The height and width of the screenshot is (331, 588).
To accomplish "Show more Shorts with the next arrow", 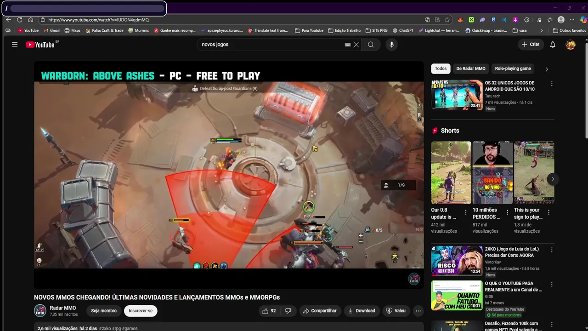I will coord(553,179).
